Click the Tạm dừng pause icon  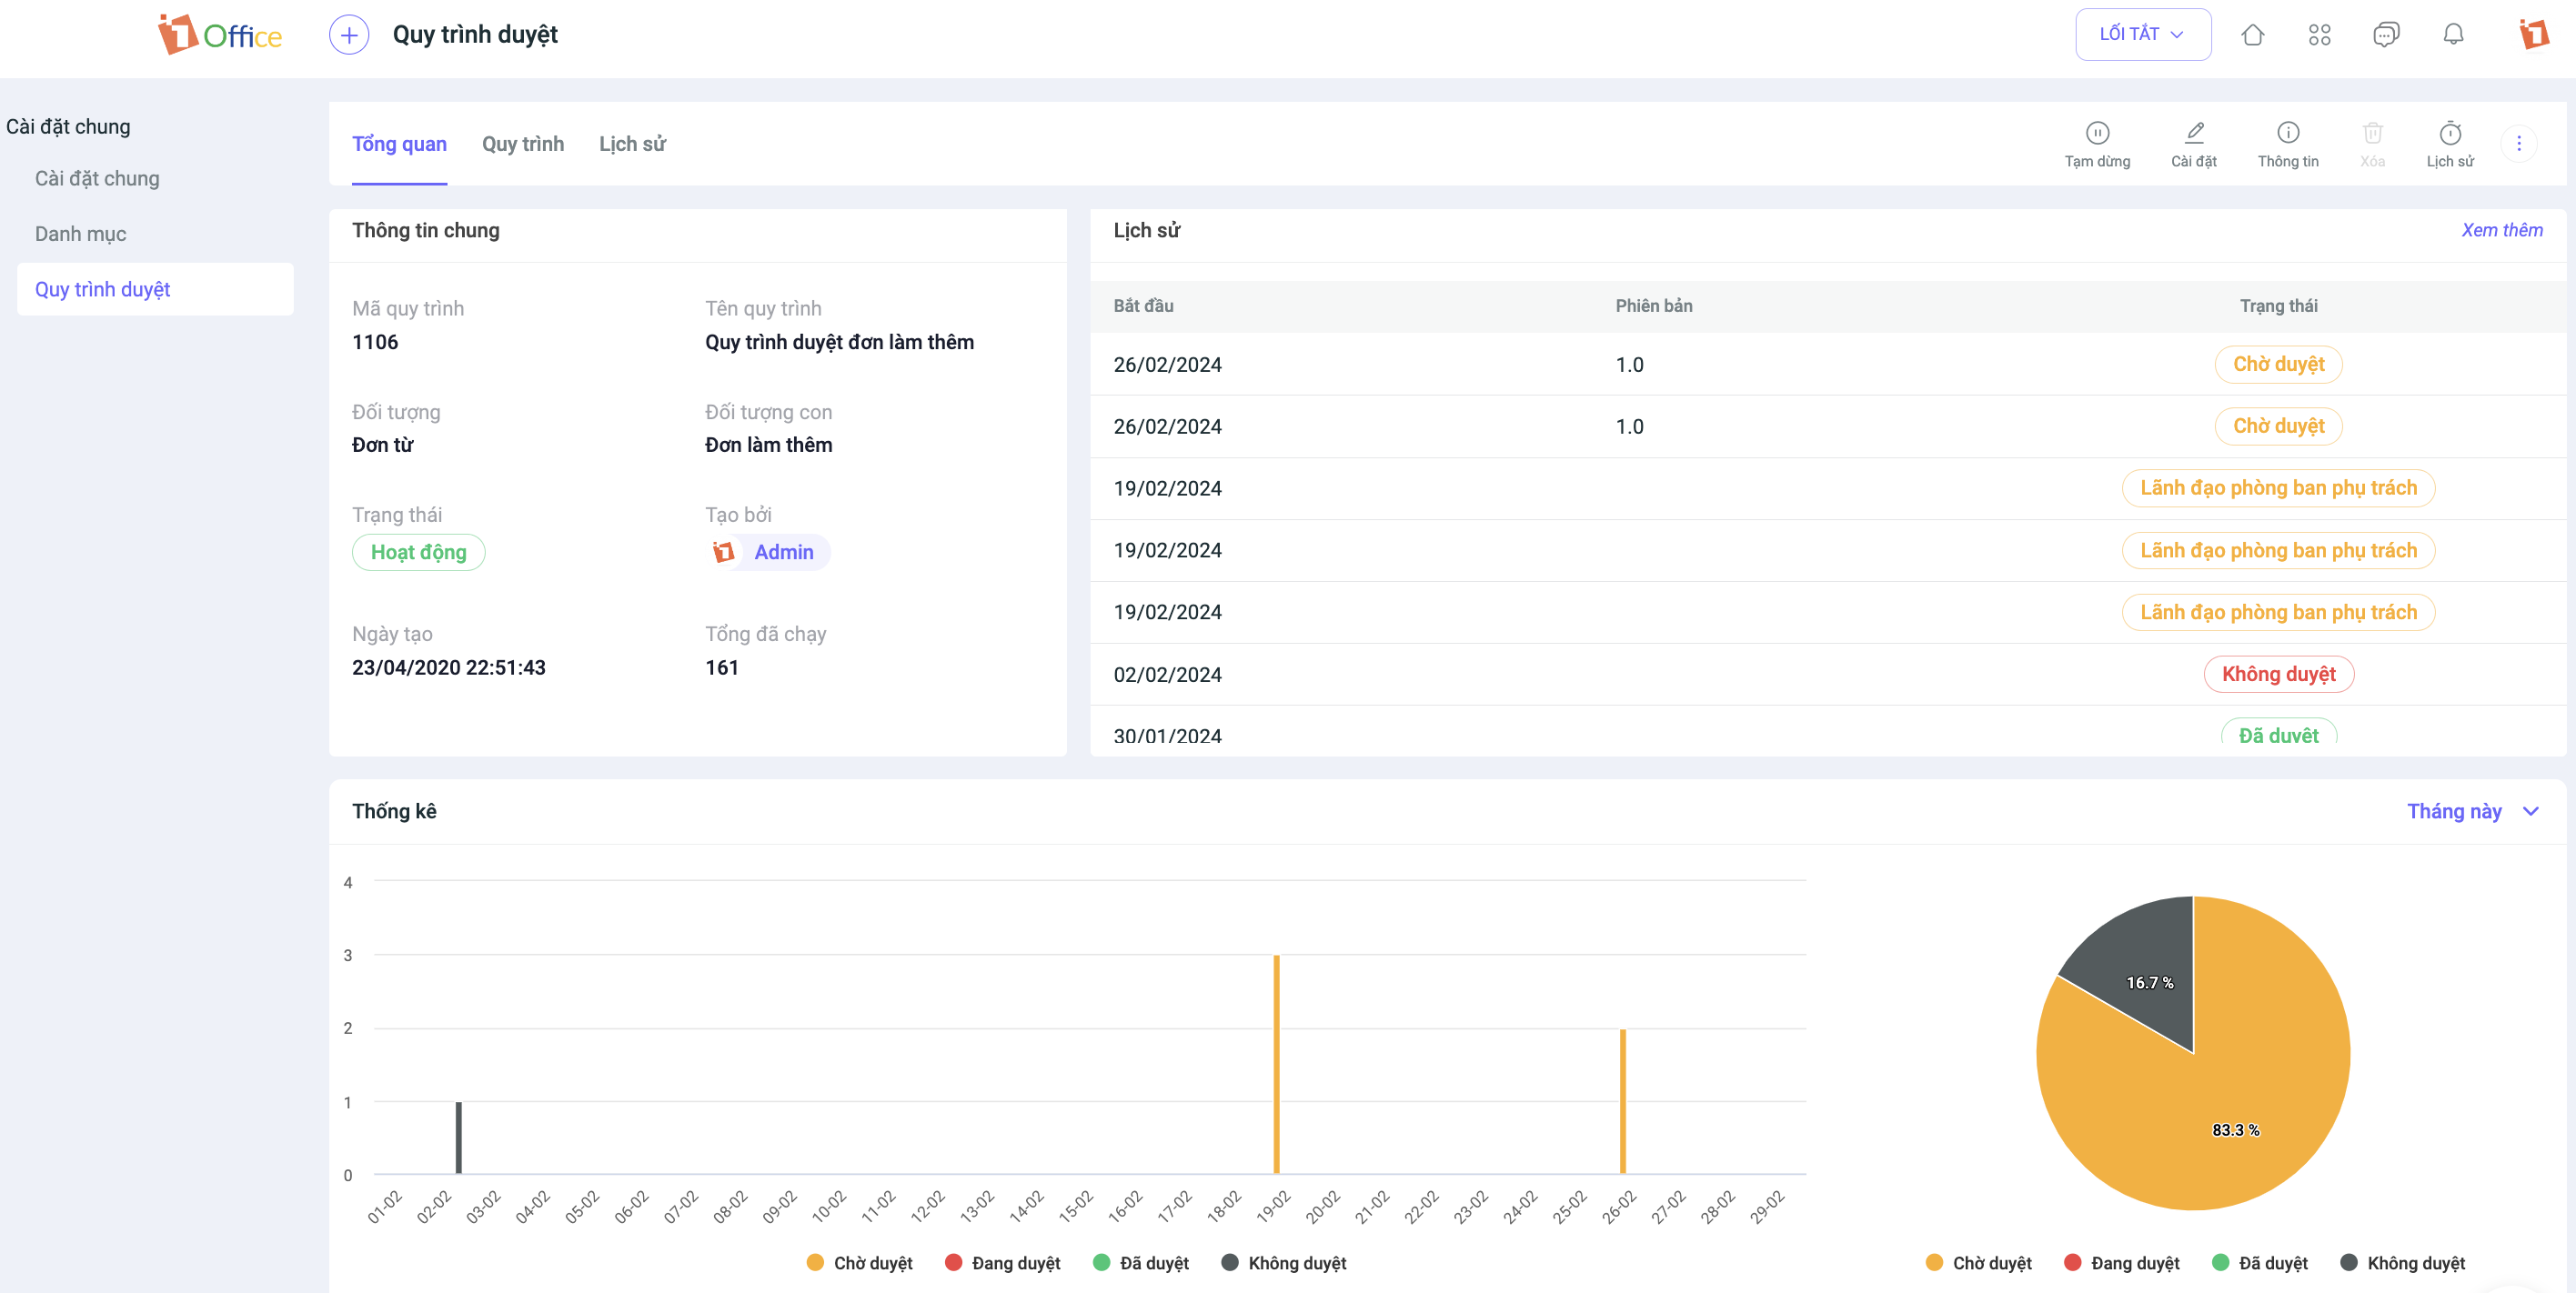(x=2097, y=133)
